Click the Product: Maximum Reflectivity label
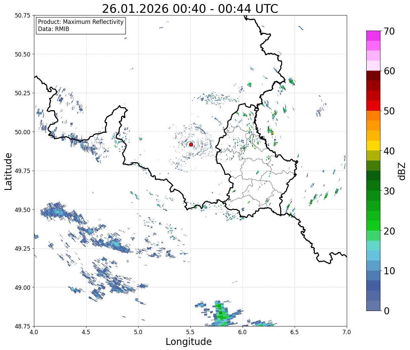 coord(81,22)
